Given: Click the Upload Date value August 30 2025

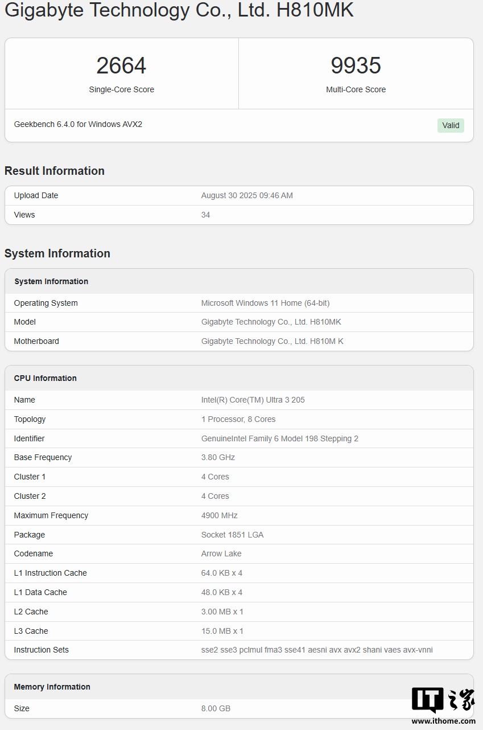Looking at the screenshot, I should 247,195.
